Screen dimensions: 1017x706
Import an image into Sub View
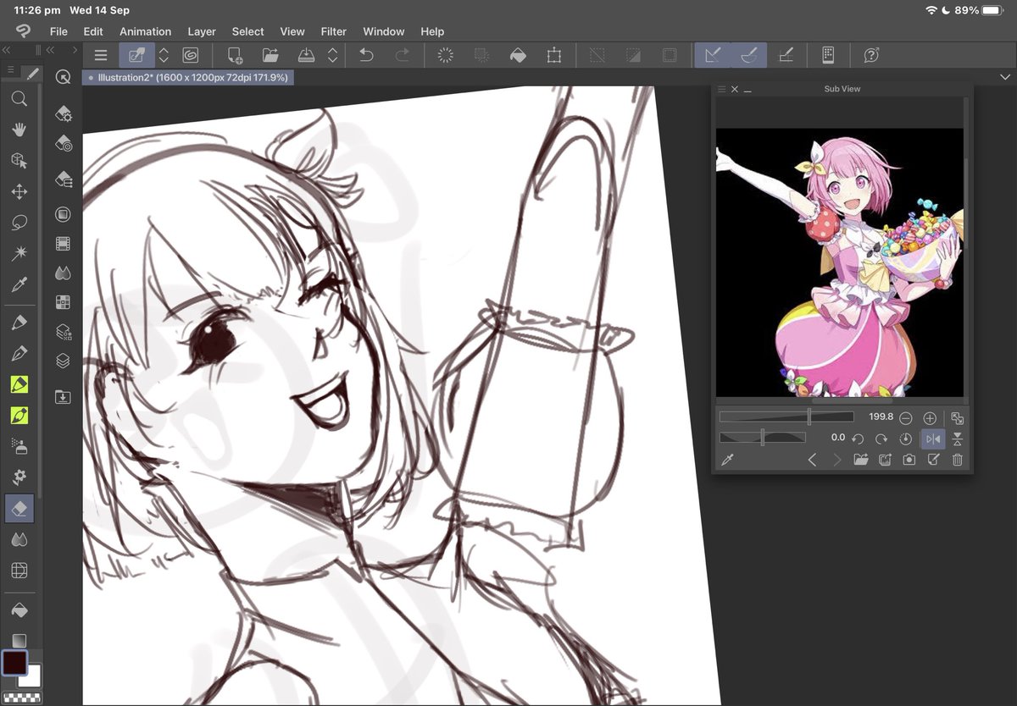(x=861, y=460)
